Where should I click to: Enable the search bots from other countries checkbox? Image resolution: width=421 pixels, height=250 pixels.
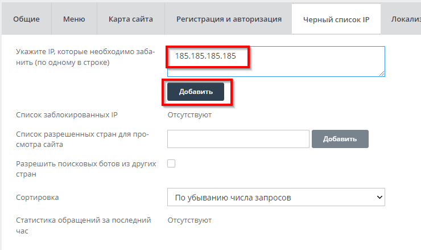pos(171,163)
